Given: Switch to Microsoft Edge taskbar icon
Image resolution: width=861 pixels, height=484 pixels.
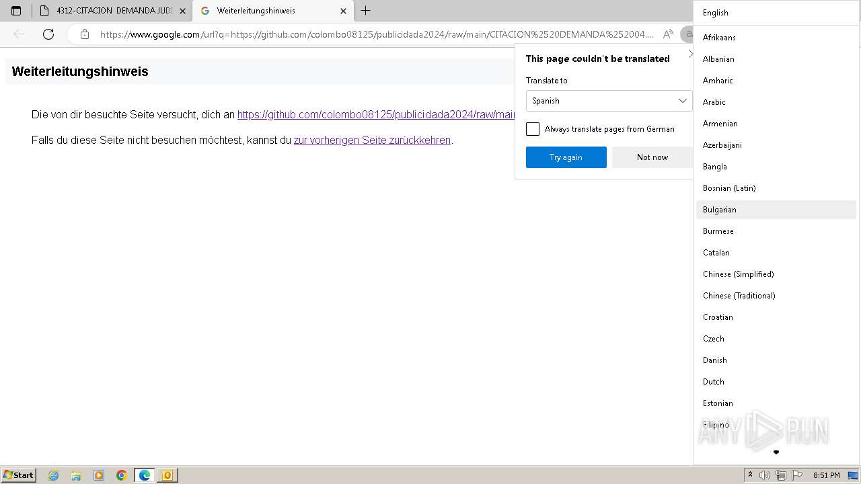Looking at the screenshot, I should 145,475.
